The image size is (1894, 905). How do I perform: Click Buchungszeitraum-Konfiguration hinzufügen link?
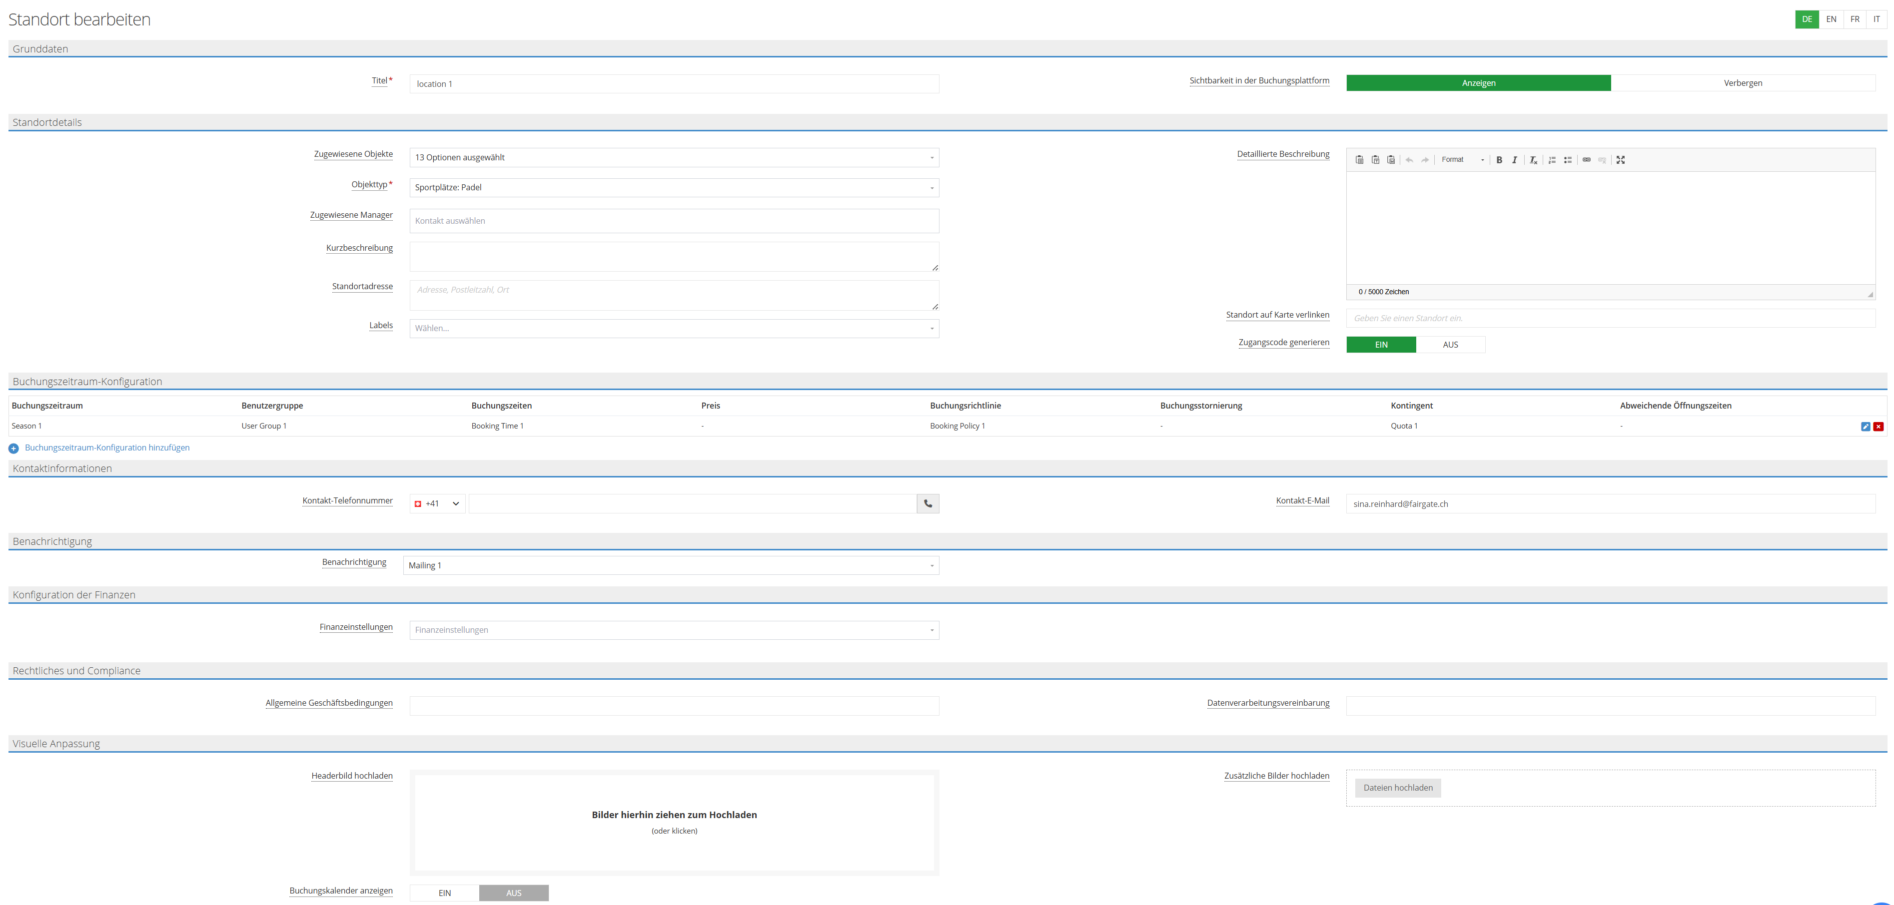[x=107, y=448]
